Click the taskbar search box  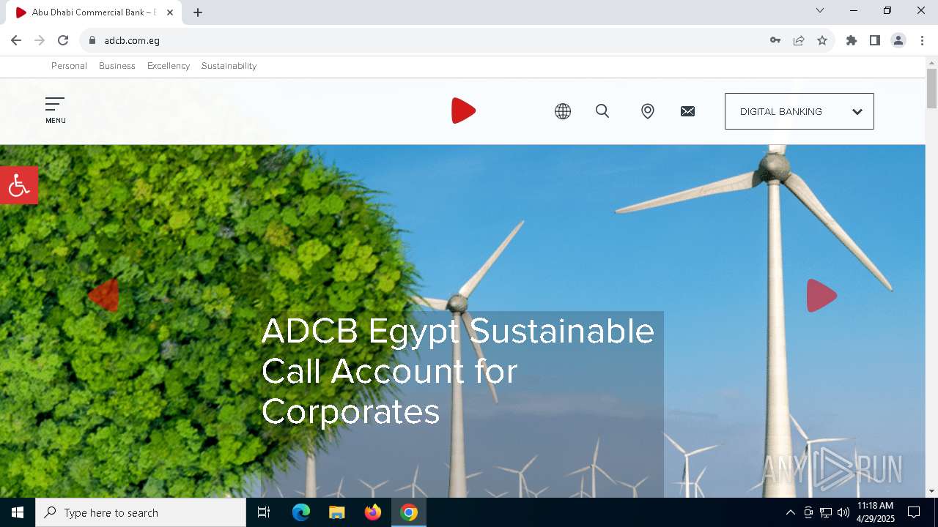pos(141,512)
